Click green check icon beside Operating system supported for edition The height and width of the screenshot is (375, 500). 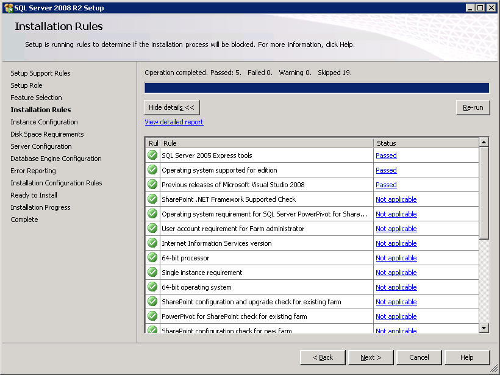(x=152, y=170)
